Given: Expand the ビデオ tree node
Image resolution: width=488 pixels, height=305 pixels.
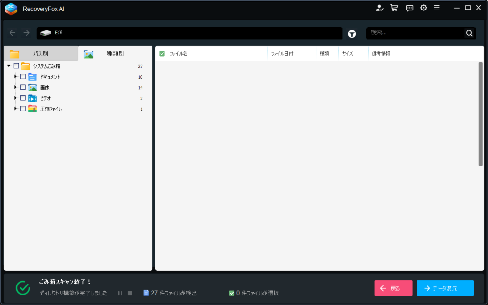Looking at the screenshot, I should [x=16, y=98].
